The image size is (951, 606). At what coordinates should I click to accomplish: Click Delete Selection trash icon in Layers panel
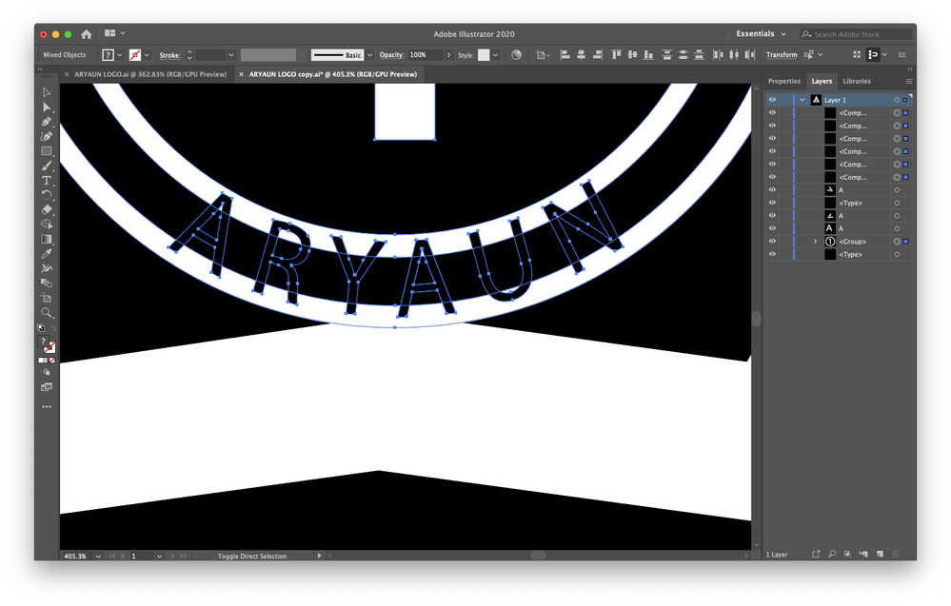pyautogui.click(x=895, y=554)
